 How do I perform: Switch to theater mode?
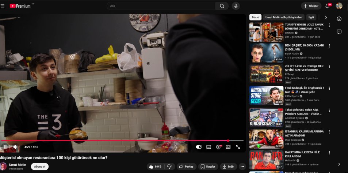(x=228, y=147)
